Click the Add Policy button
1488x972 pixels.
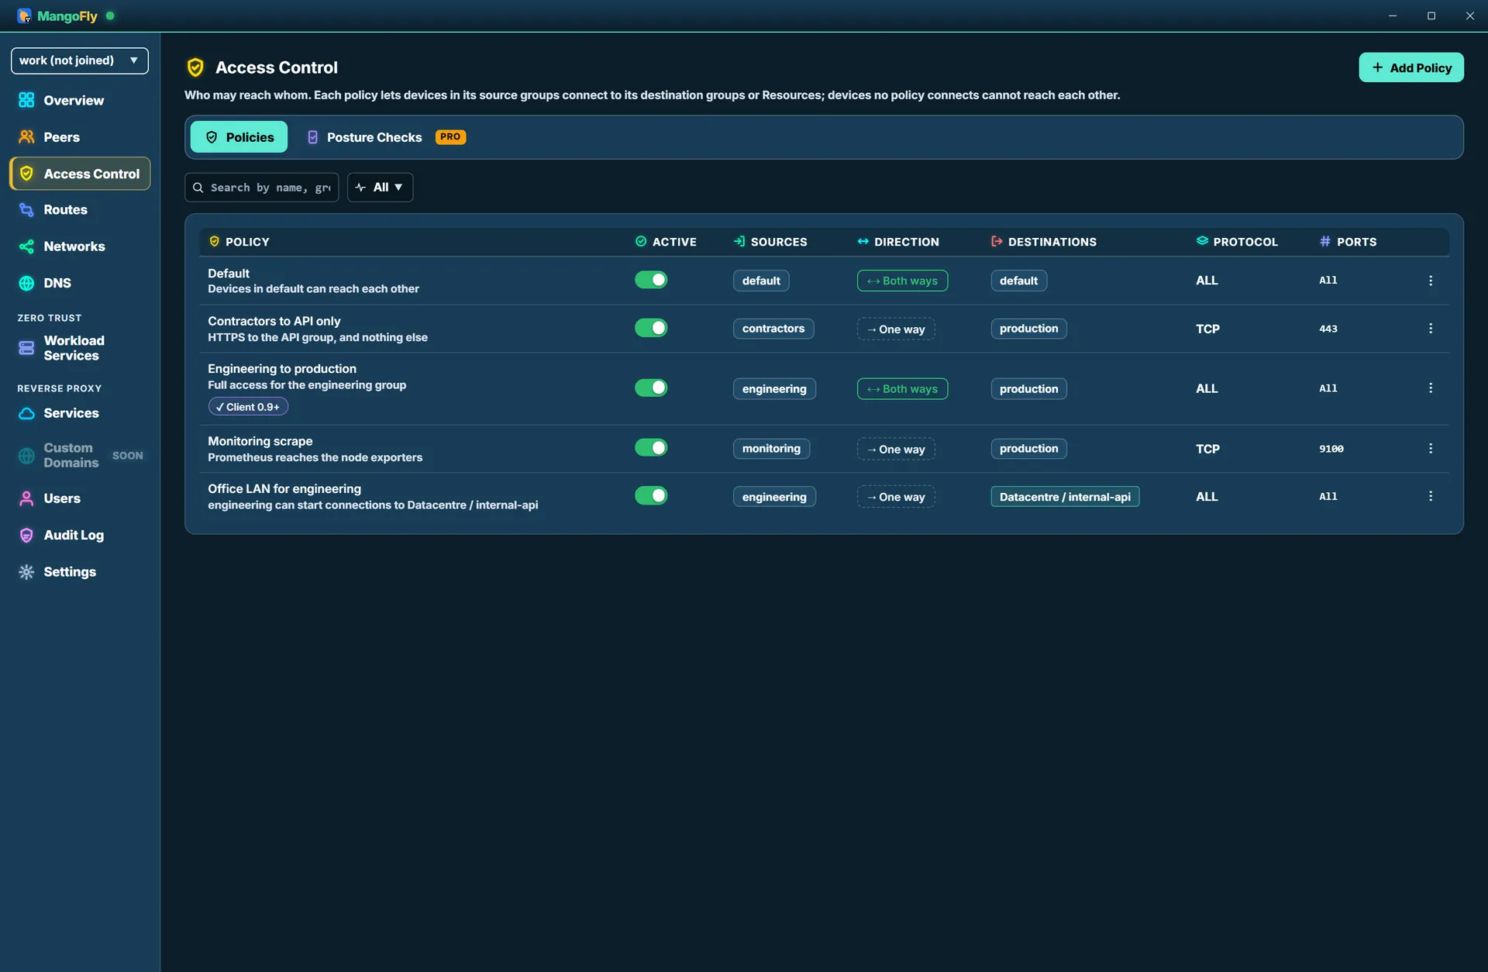[1410, 67]
